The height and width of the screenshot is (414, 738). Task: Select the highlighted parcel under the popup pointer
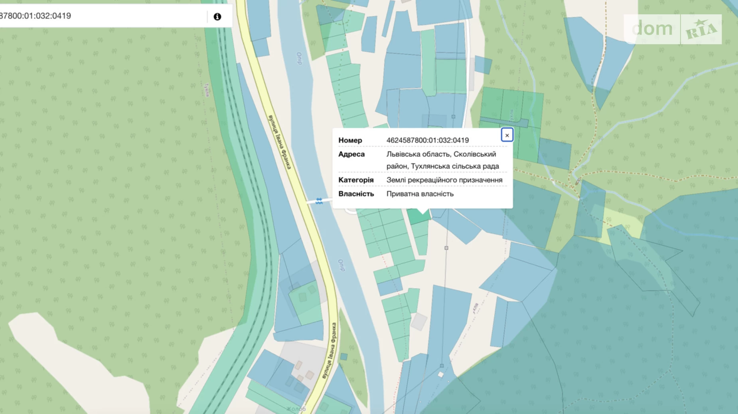pyautogui.click(x=418, y=217)
